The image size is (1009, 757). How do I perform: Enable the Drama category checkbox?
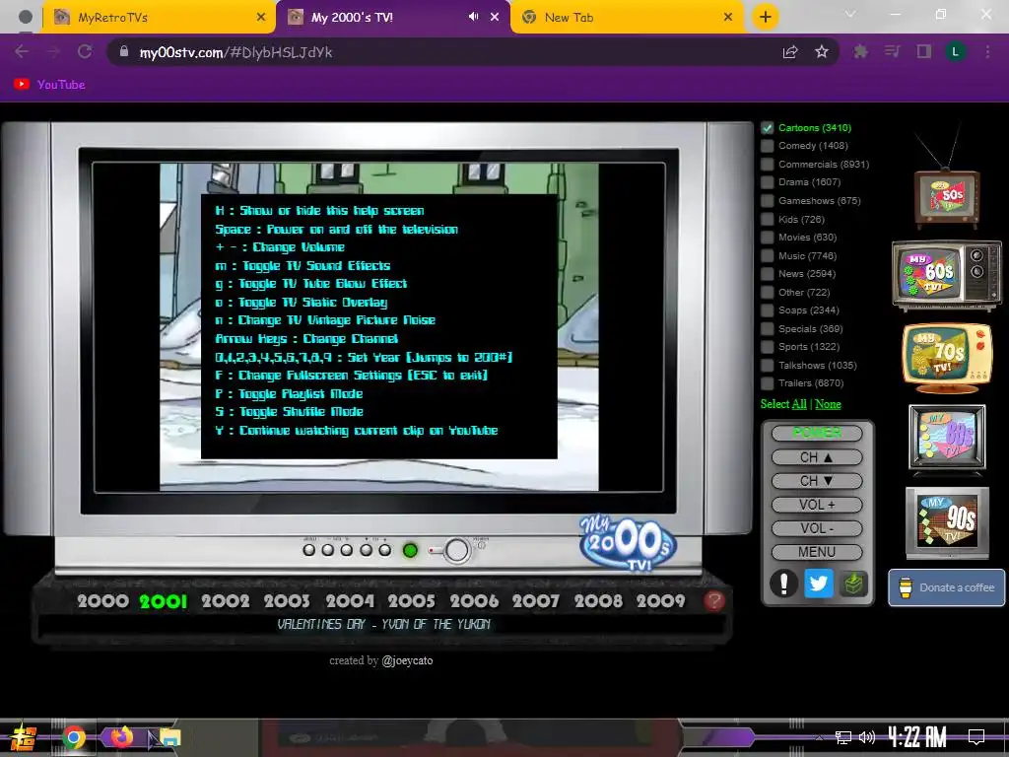point(767,182)
